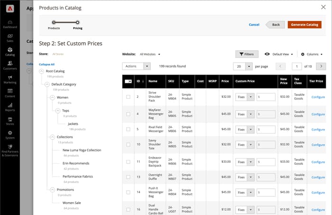Go to Customers in admin sidebar
The height and width of the screenshot is (215, 332).
(x=9, y=65)
